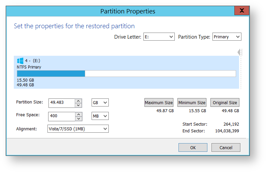Click the Windows logo partition icon
The image size is (266, 172).
(x=20, y=61)
